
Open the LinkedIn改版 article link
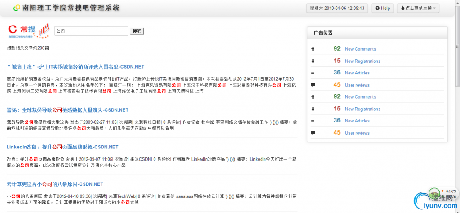tap(62, 147)
